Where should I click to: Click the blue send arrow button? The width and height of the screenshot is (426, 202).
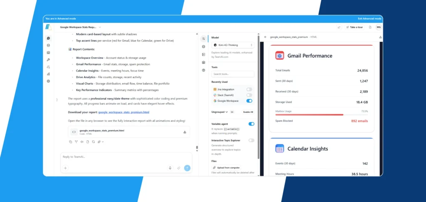click(x=187, y=168)
